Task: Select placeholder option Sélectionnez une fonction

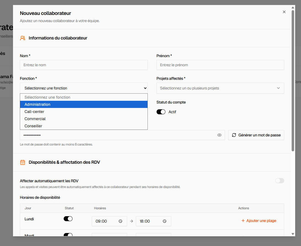Action: pyautogui.click(x=84, y=97)
